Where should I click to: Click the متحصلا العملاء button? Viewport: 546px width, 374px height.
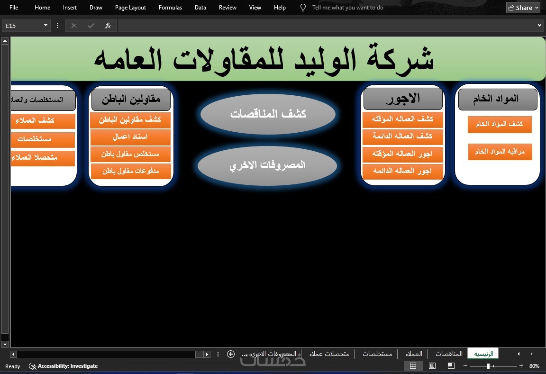pyautogui.click(x=43, y=158)
